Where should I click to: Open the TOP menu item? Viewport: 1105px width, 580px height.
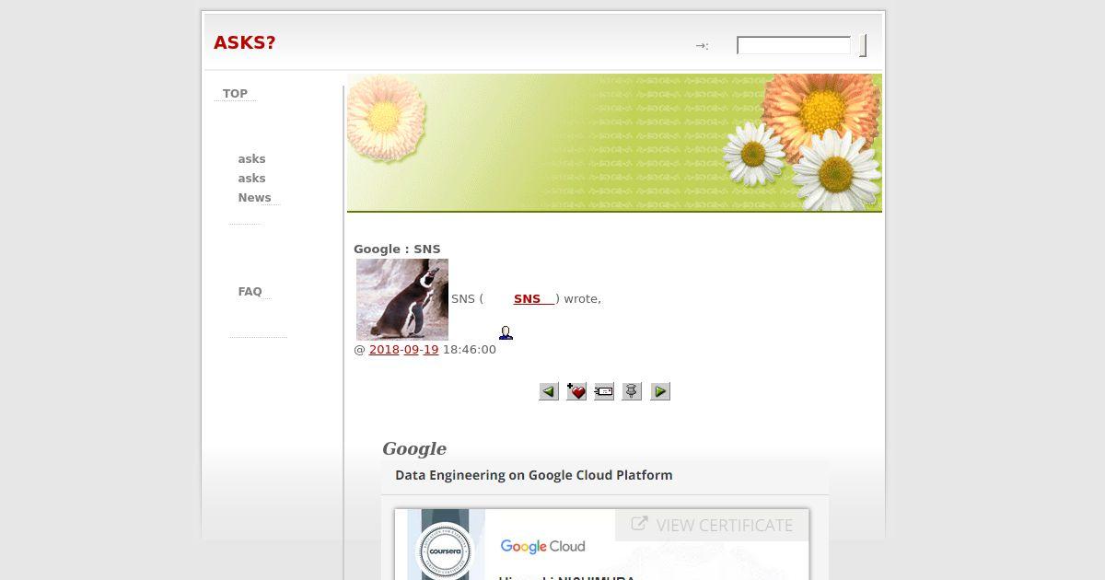(x=235, y=93)
